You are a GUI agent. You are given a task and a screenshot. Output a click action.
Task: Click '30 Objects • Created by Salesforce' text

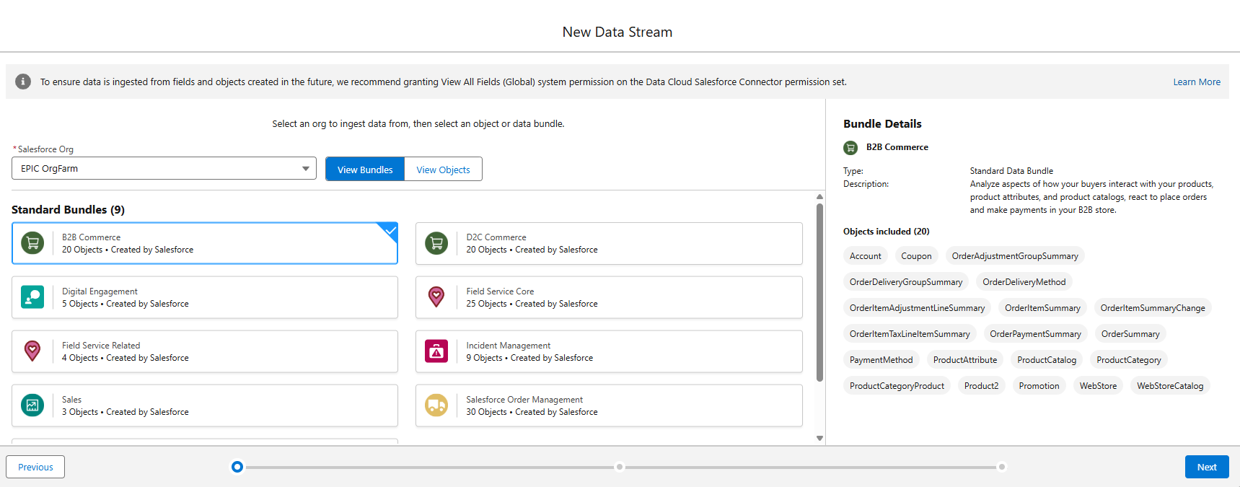click(532, 412)
